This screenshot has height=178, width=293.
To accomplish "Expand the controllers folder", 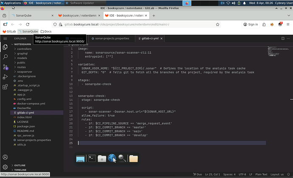I will tap(24, 49).
